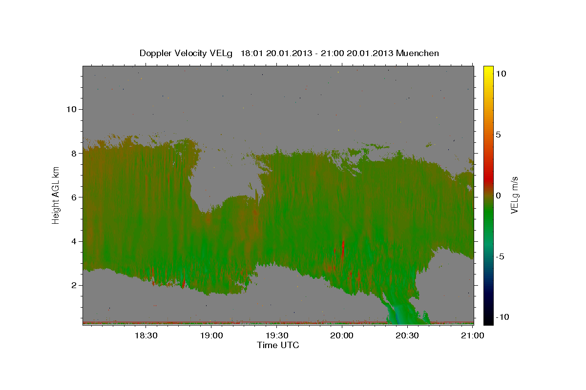Click the height tick label 2

point(74,285)
